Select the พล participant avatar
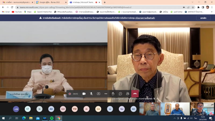Screen dimensions: 215x121 point(98,109)
